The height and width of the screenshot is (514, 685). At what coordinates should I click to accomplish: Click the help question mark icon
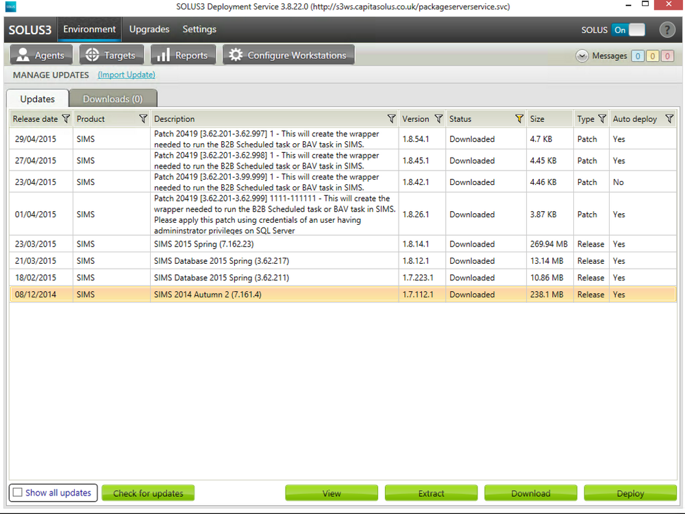pyautogui.click(x=667, y=29)
